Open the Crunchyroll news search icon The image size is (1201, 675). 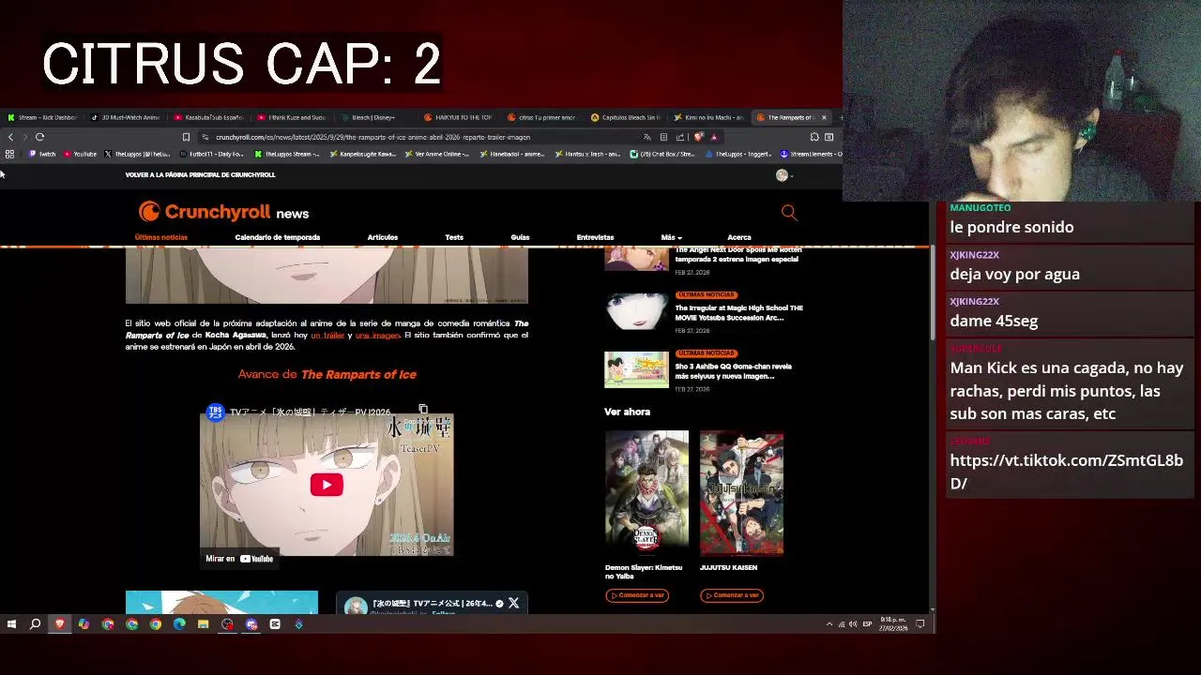(x=789, y=213)
